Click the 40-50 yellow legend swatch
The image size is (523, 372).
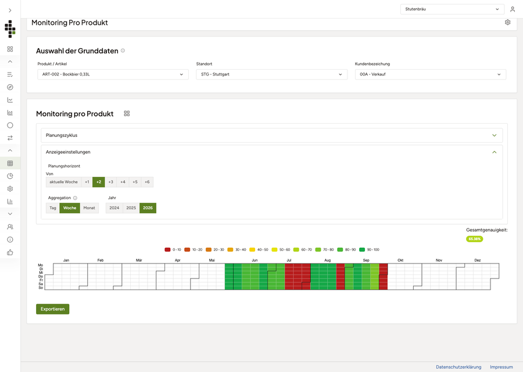pos(252,250)
